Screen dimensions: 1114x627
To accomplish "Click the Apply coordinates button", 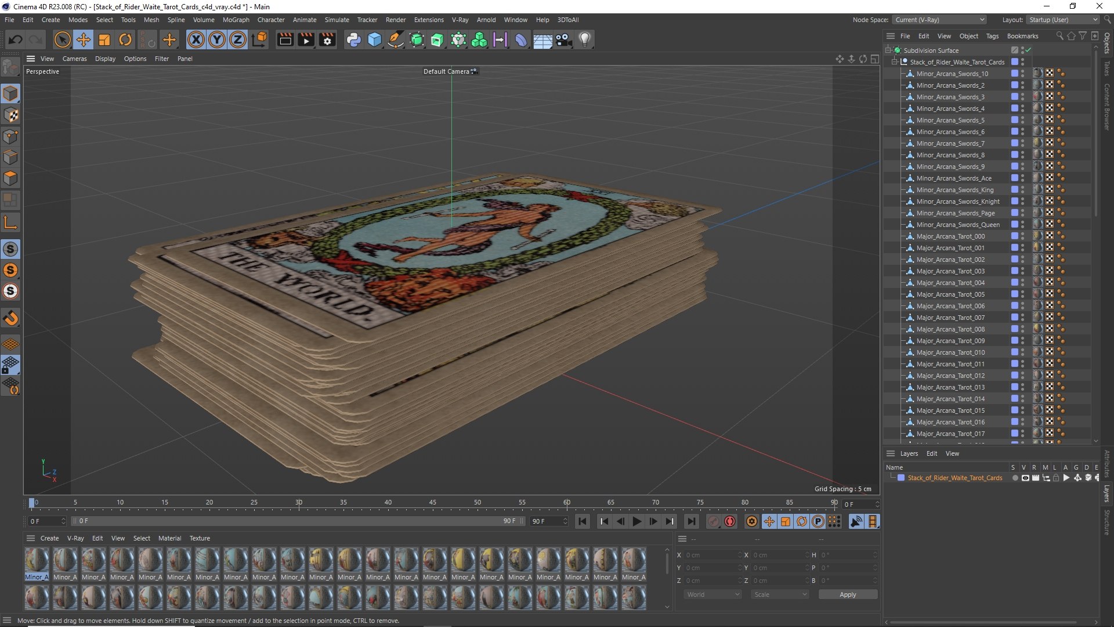I will coord(848,594).
